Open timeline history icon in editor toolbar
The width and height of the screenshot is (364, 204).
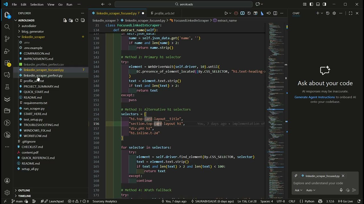(249, 13)
